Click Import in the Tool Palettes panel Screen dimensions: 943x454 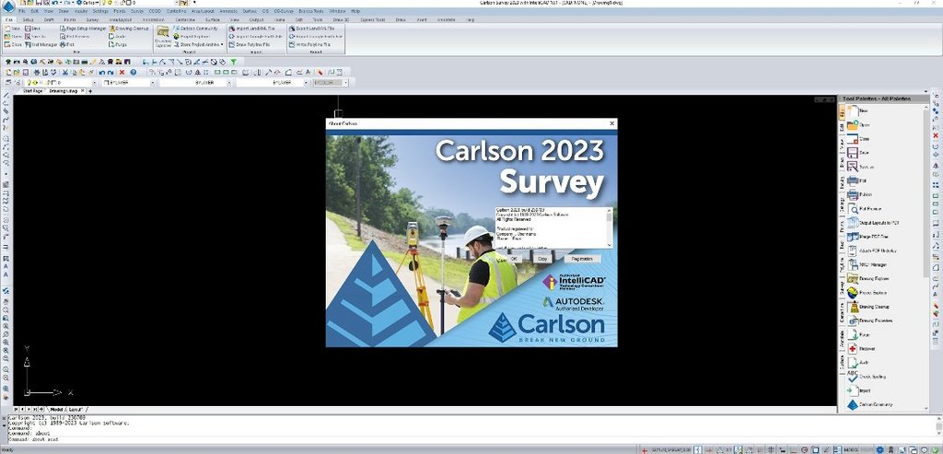pyautogui.click(x=859, y=390)
